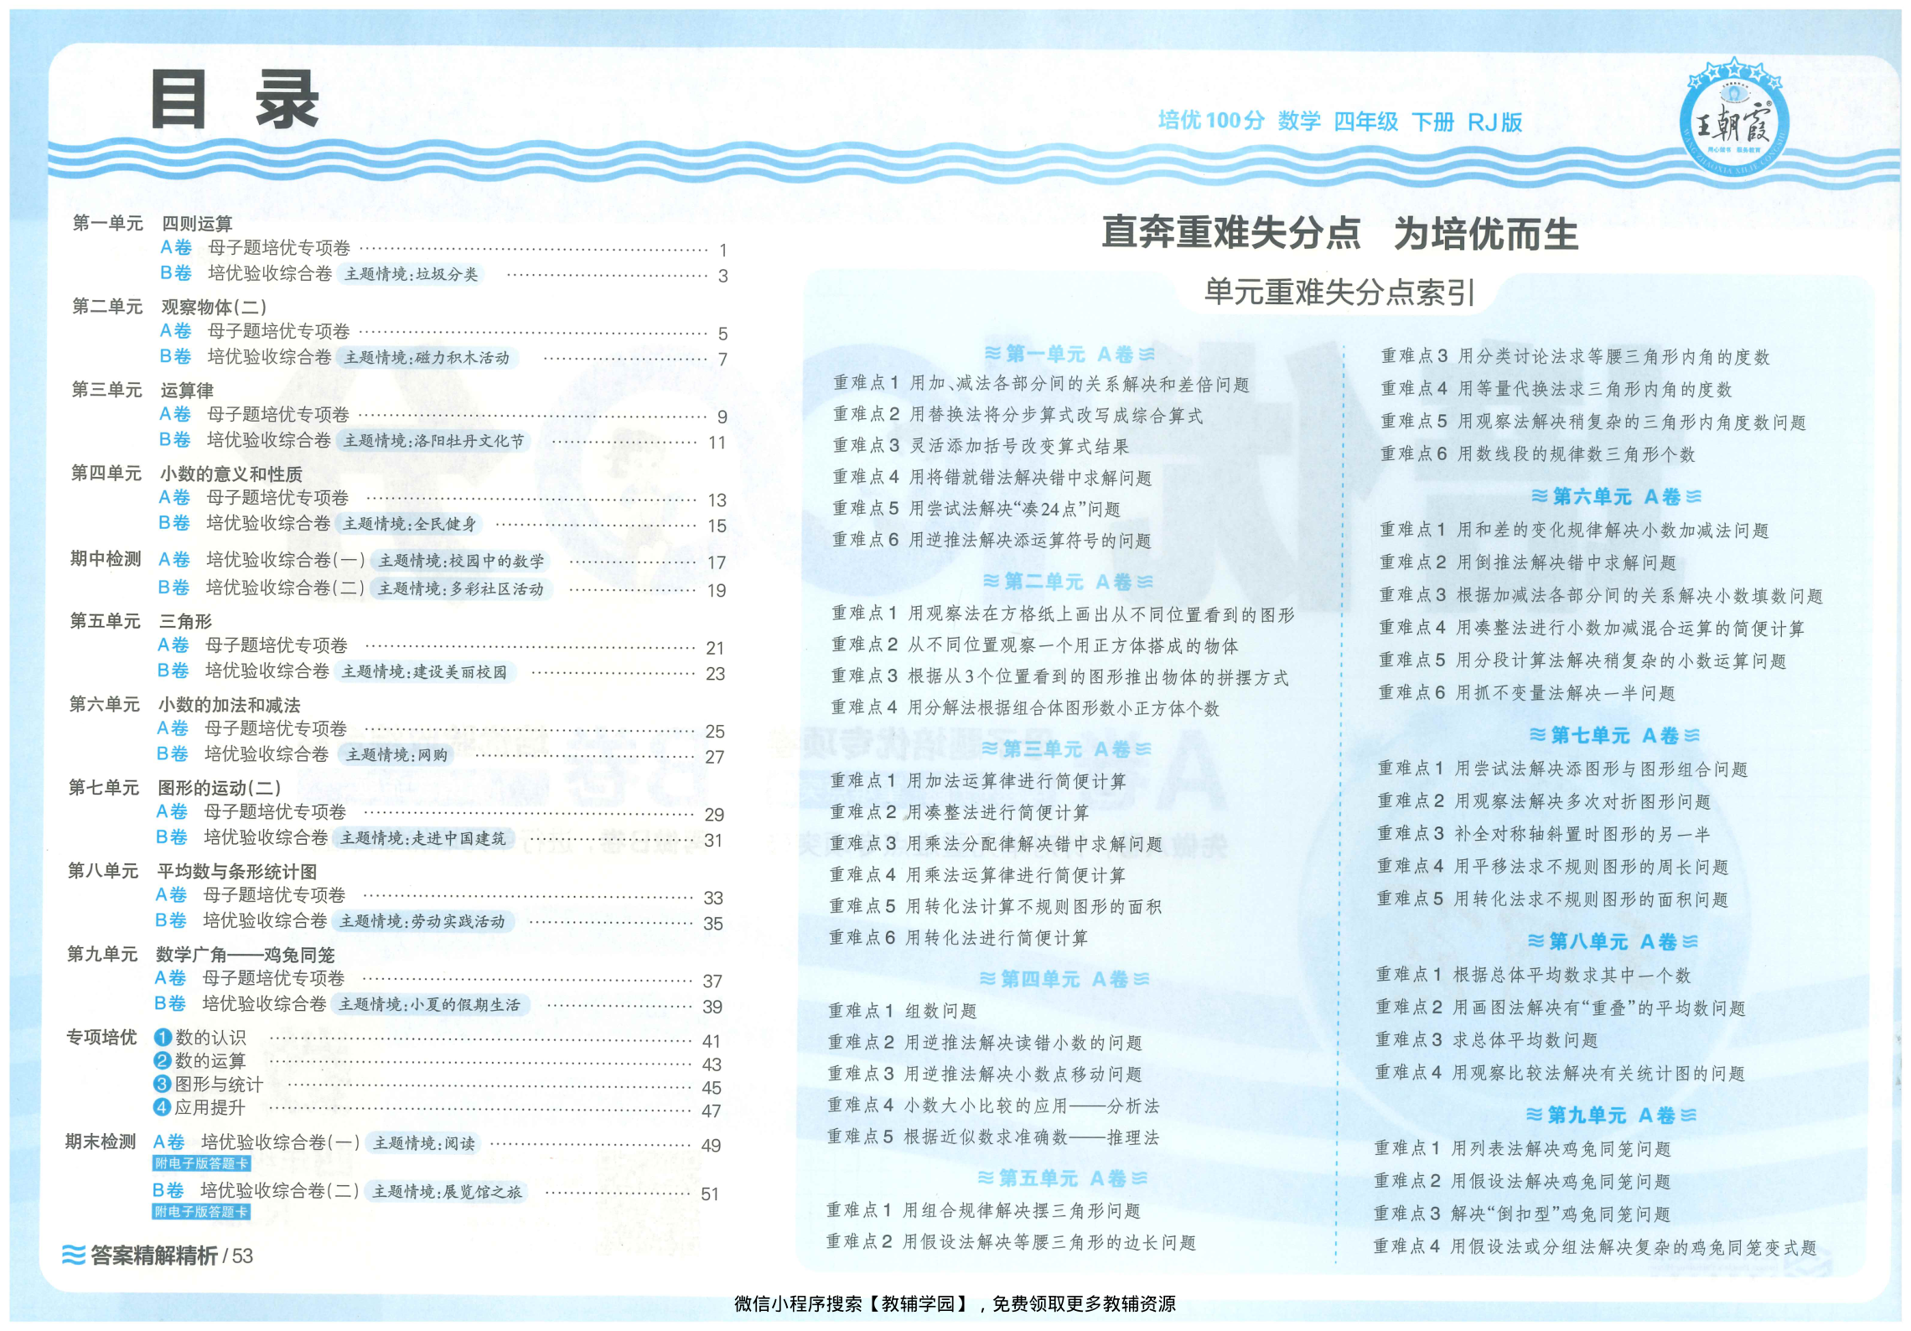
Task: Click the theme tag 主题情境:劳动实践活动
Action: click(422, 921)
